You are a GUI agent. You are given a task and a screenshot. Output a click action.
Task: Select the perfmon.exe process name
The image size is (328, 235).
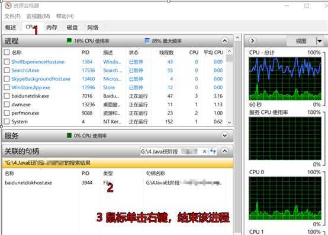[x=25, y=113]
